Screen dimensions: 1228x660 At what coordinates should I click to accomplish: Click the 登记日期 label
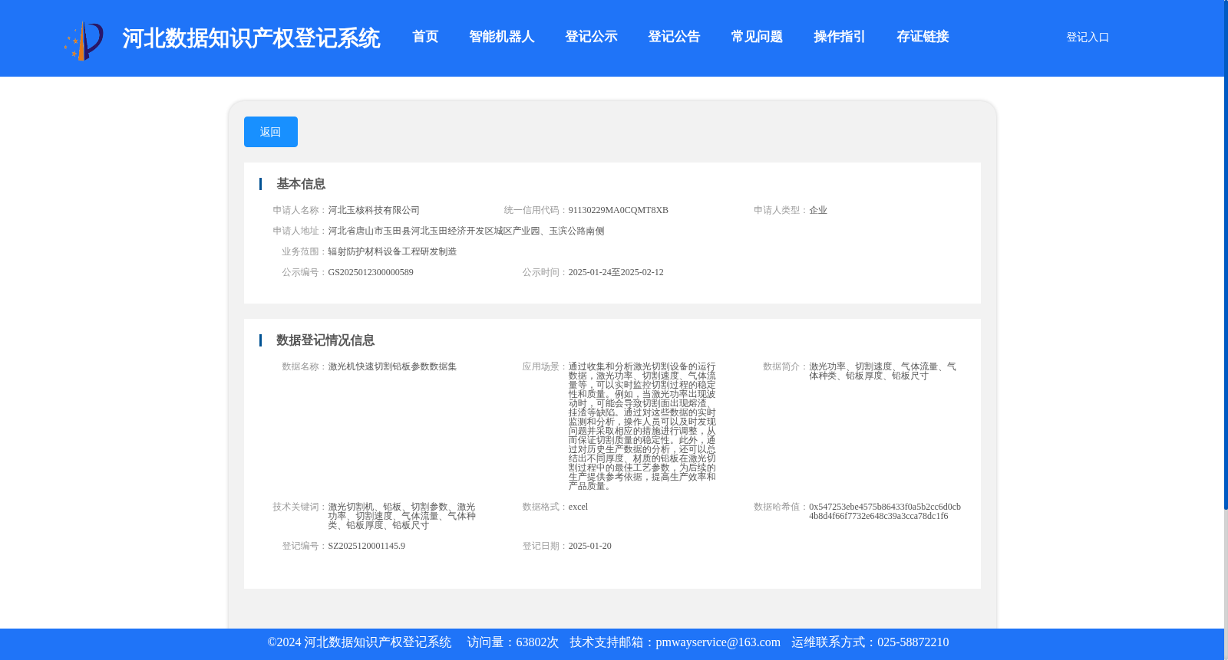pyautogui.click(x=545, y=546)
